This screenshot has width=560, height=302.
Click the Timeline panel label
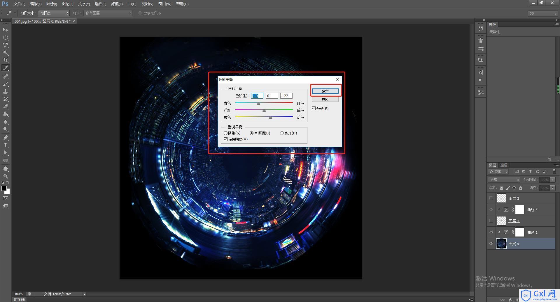pos(19,299)
